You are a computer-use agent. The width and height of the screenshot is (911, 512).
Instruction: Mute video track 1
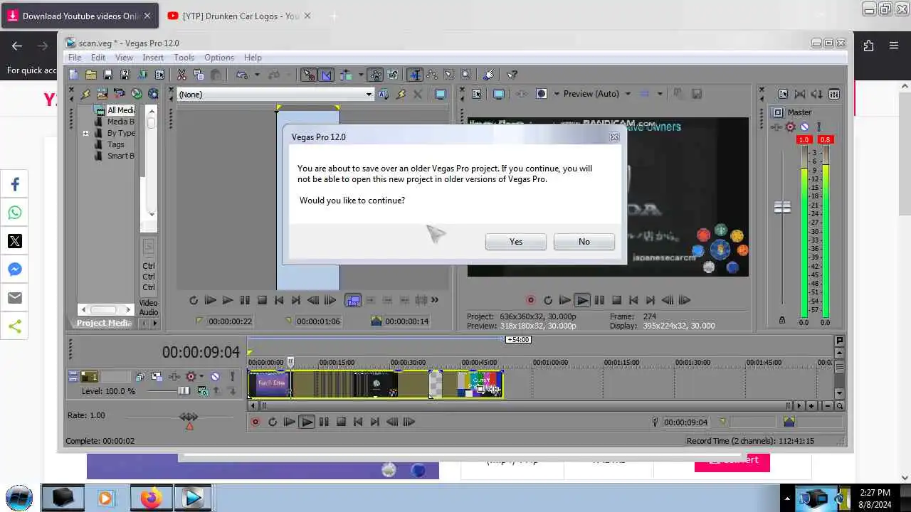tap(215, 377)
